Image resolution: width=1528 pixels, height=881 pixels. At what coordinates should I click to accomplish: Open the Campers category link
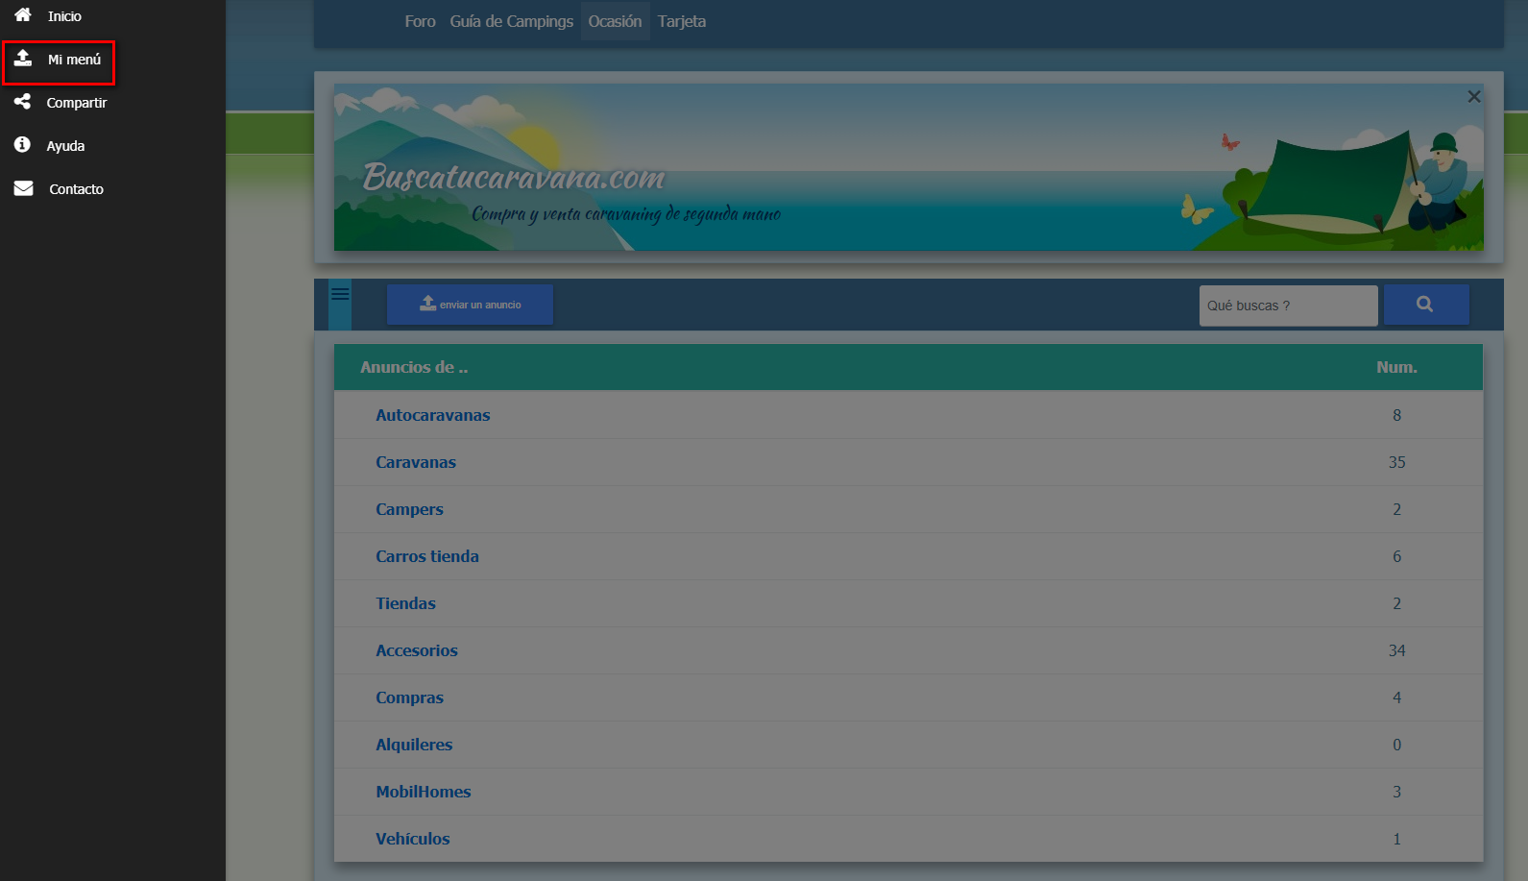[x=409, y=509]
